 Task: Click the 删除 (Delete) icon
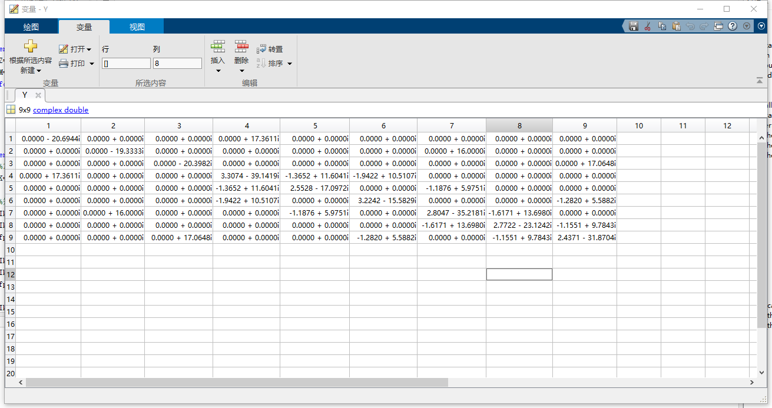[241, 47]
